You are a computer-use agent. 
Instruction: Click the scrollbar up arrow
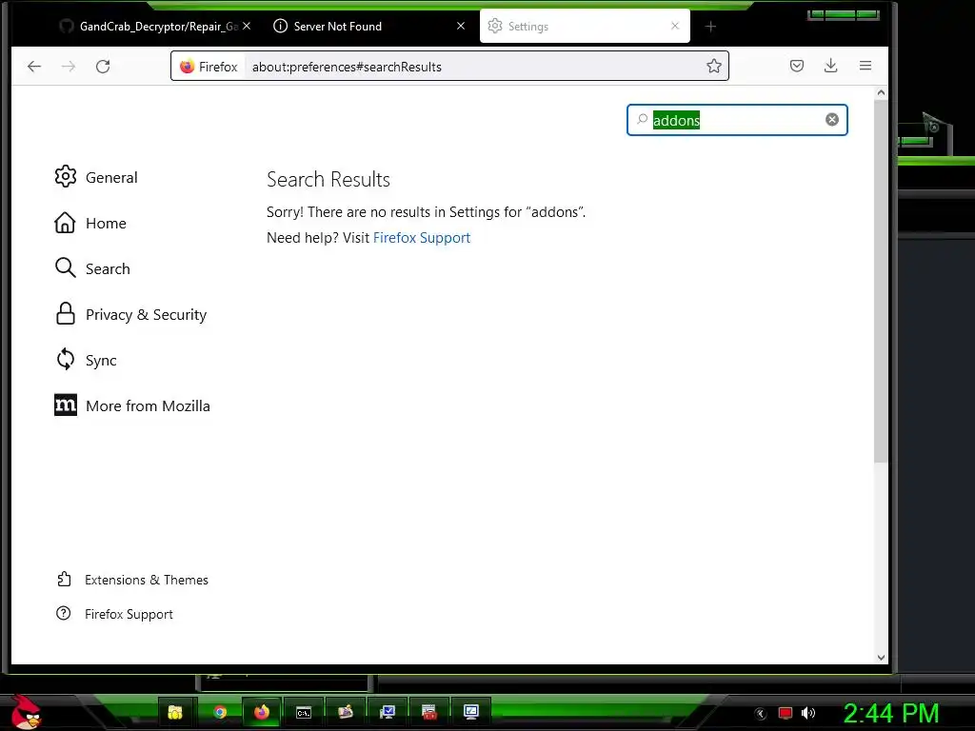tap(881, 92)
